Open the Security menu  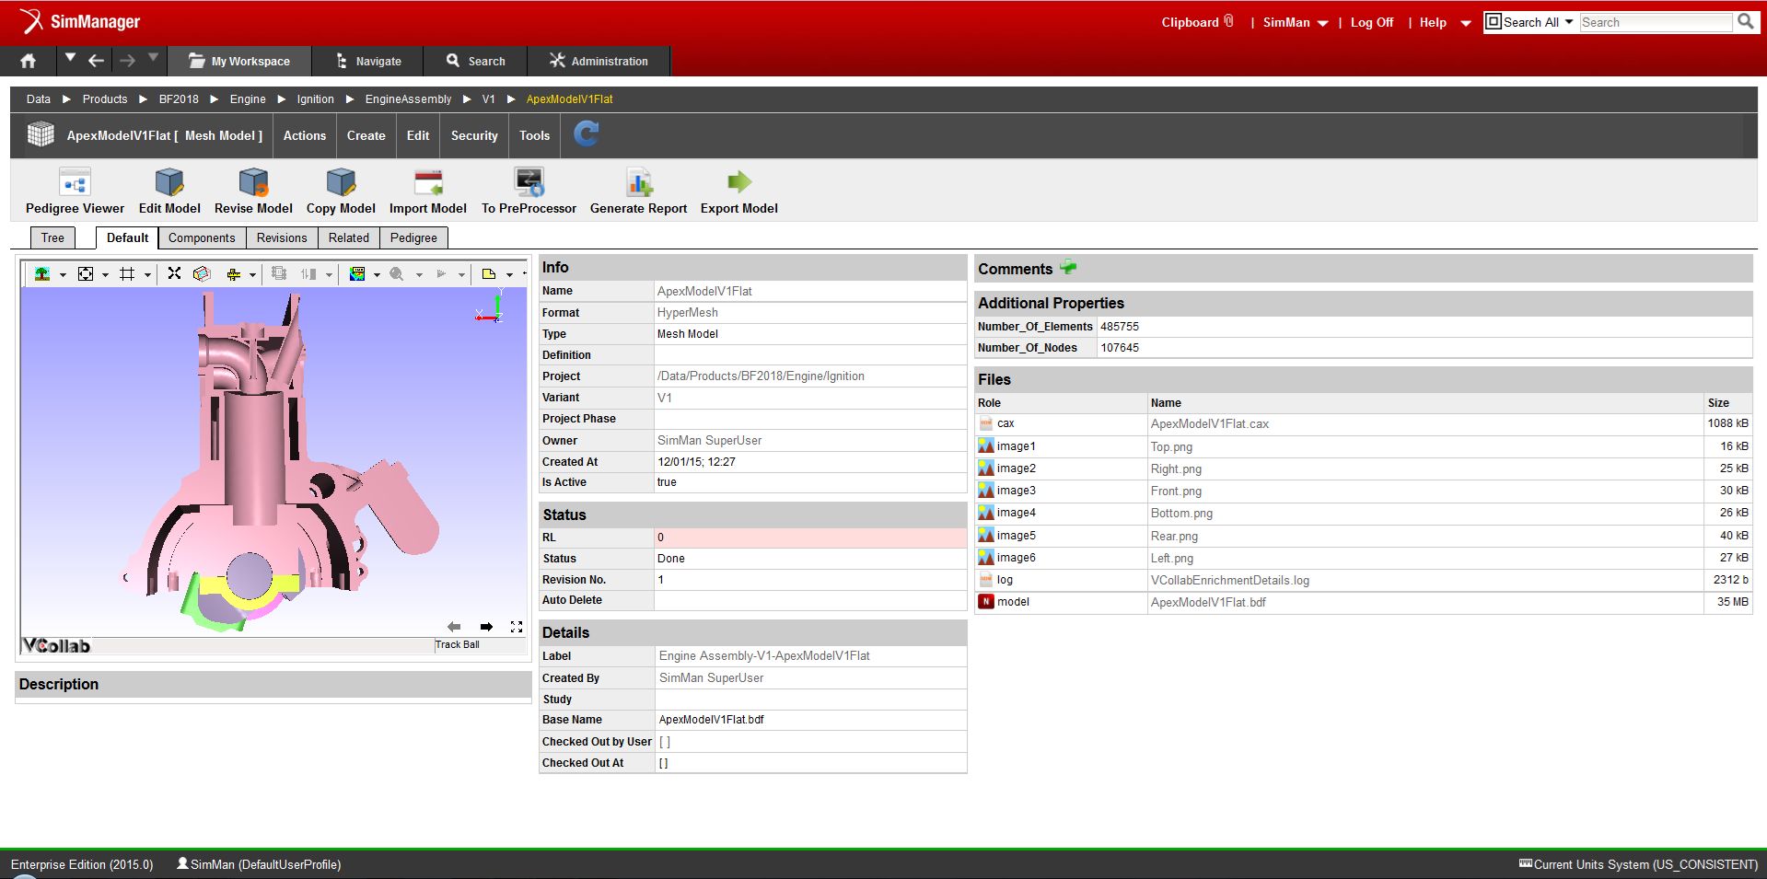click(474, 135)
